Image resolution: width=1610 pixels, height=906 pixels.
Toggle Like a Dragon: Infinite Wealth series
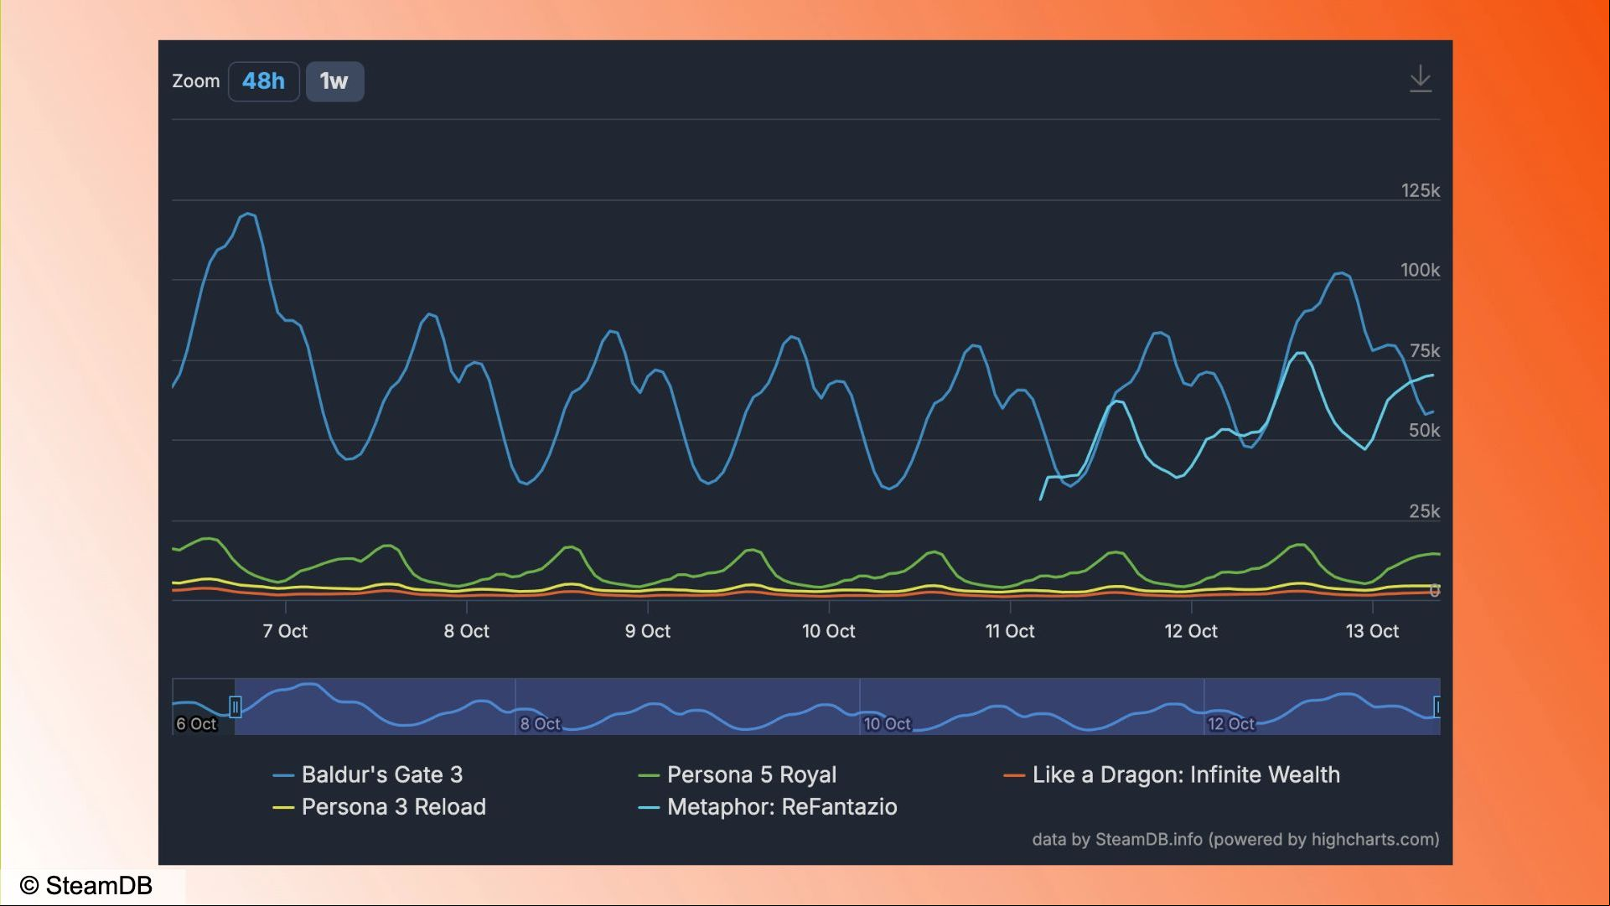point(1172,774)
